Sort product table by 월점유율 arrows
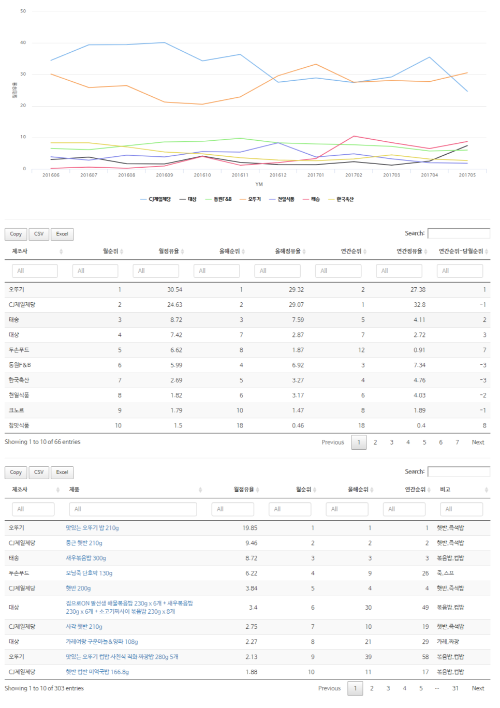 (x=257, y=490)
